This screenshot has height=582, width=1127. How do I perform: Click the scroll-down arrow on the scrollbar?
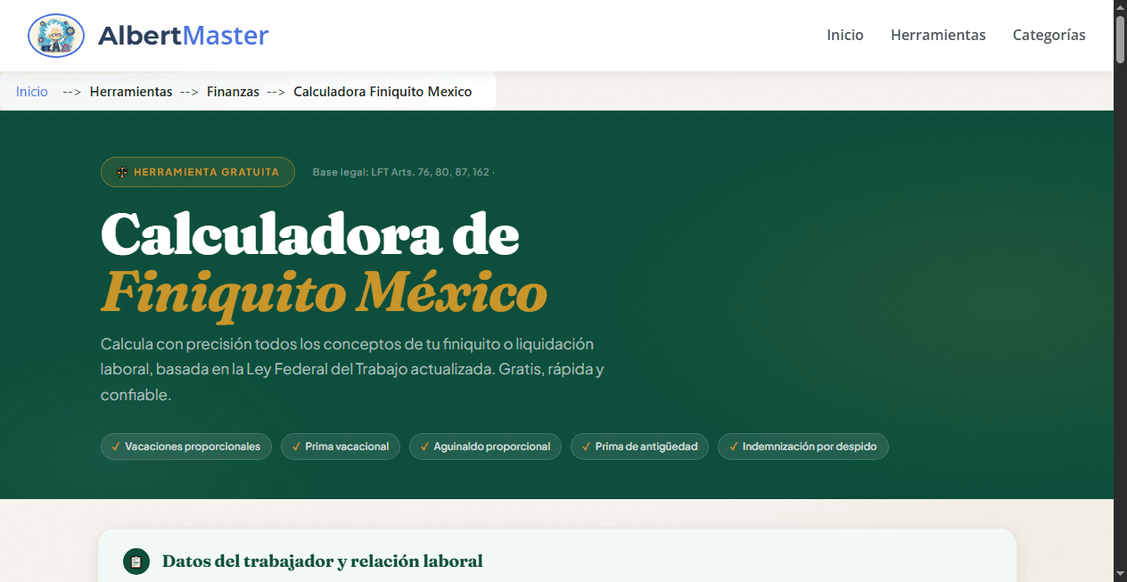[x=1120, y=575]
